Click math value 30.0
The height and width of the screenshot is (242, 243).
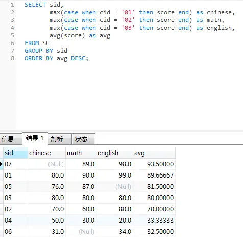coord(81,221)
